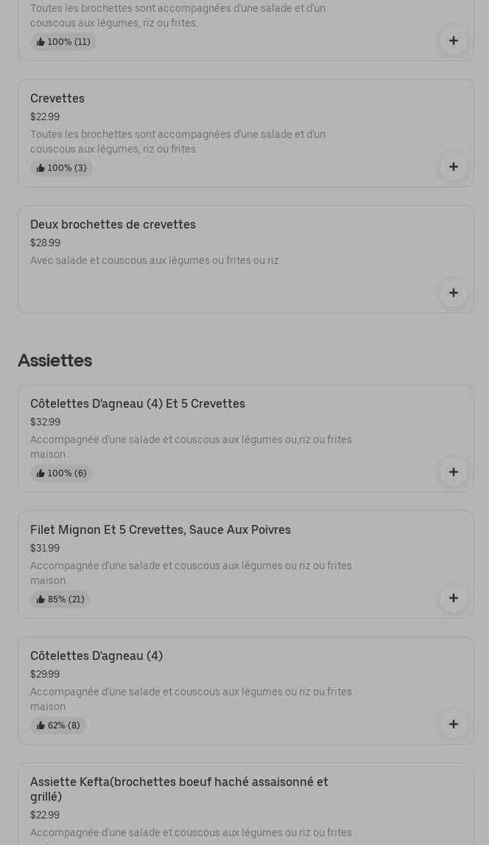Add Crevettes brochette to the order
This screenshot has height=845, width=489.
point(453,167)
